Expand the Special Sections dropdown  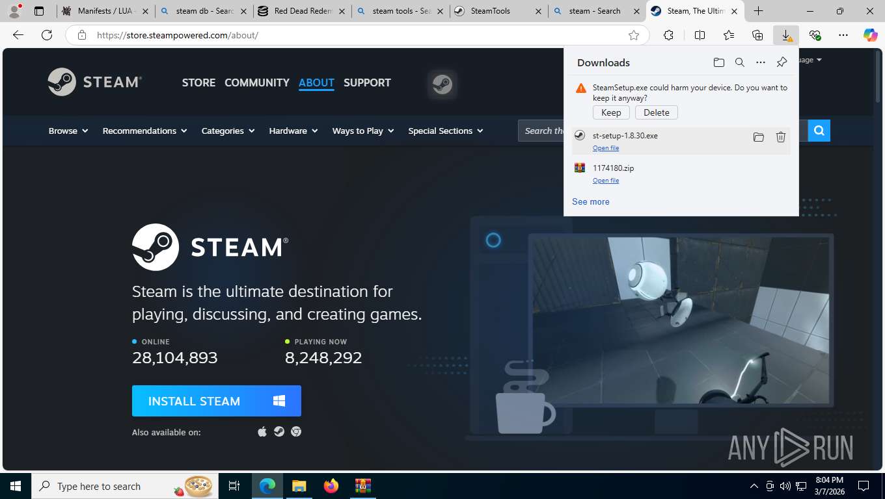coord(446,131)
